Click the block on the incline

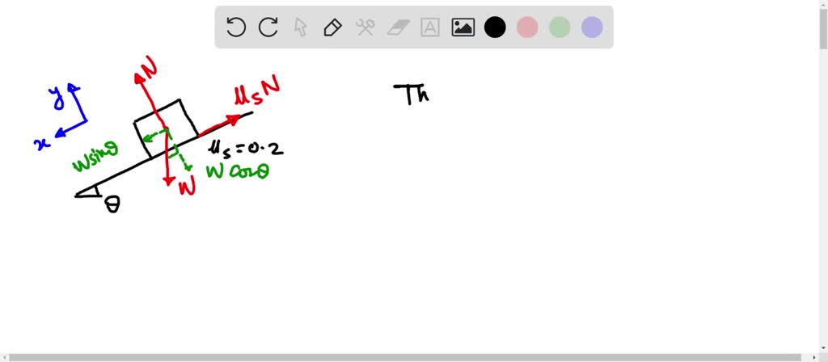(x=167, y=128)
